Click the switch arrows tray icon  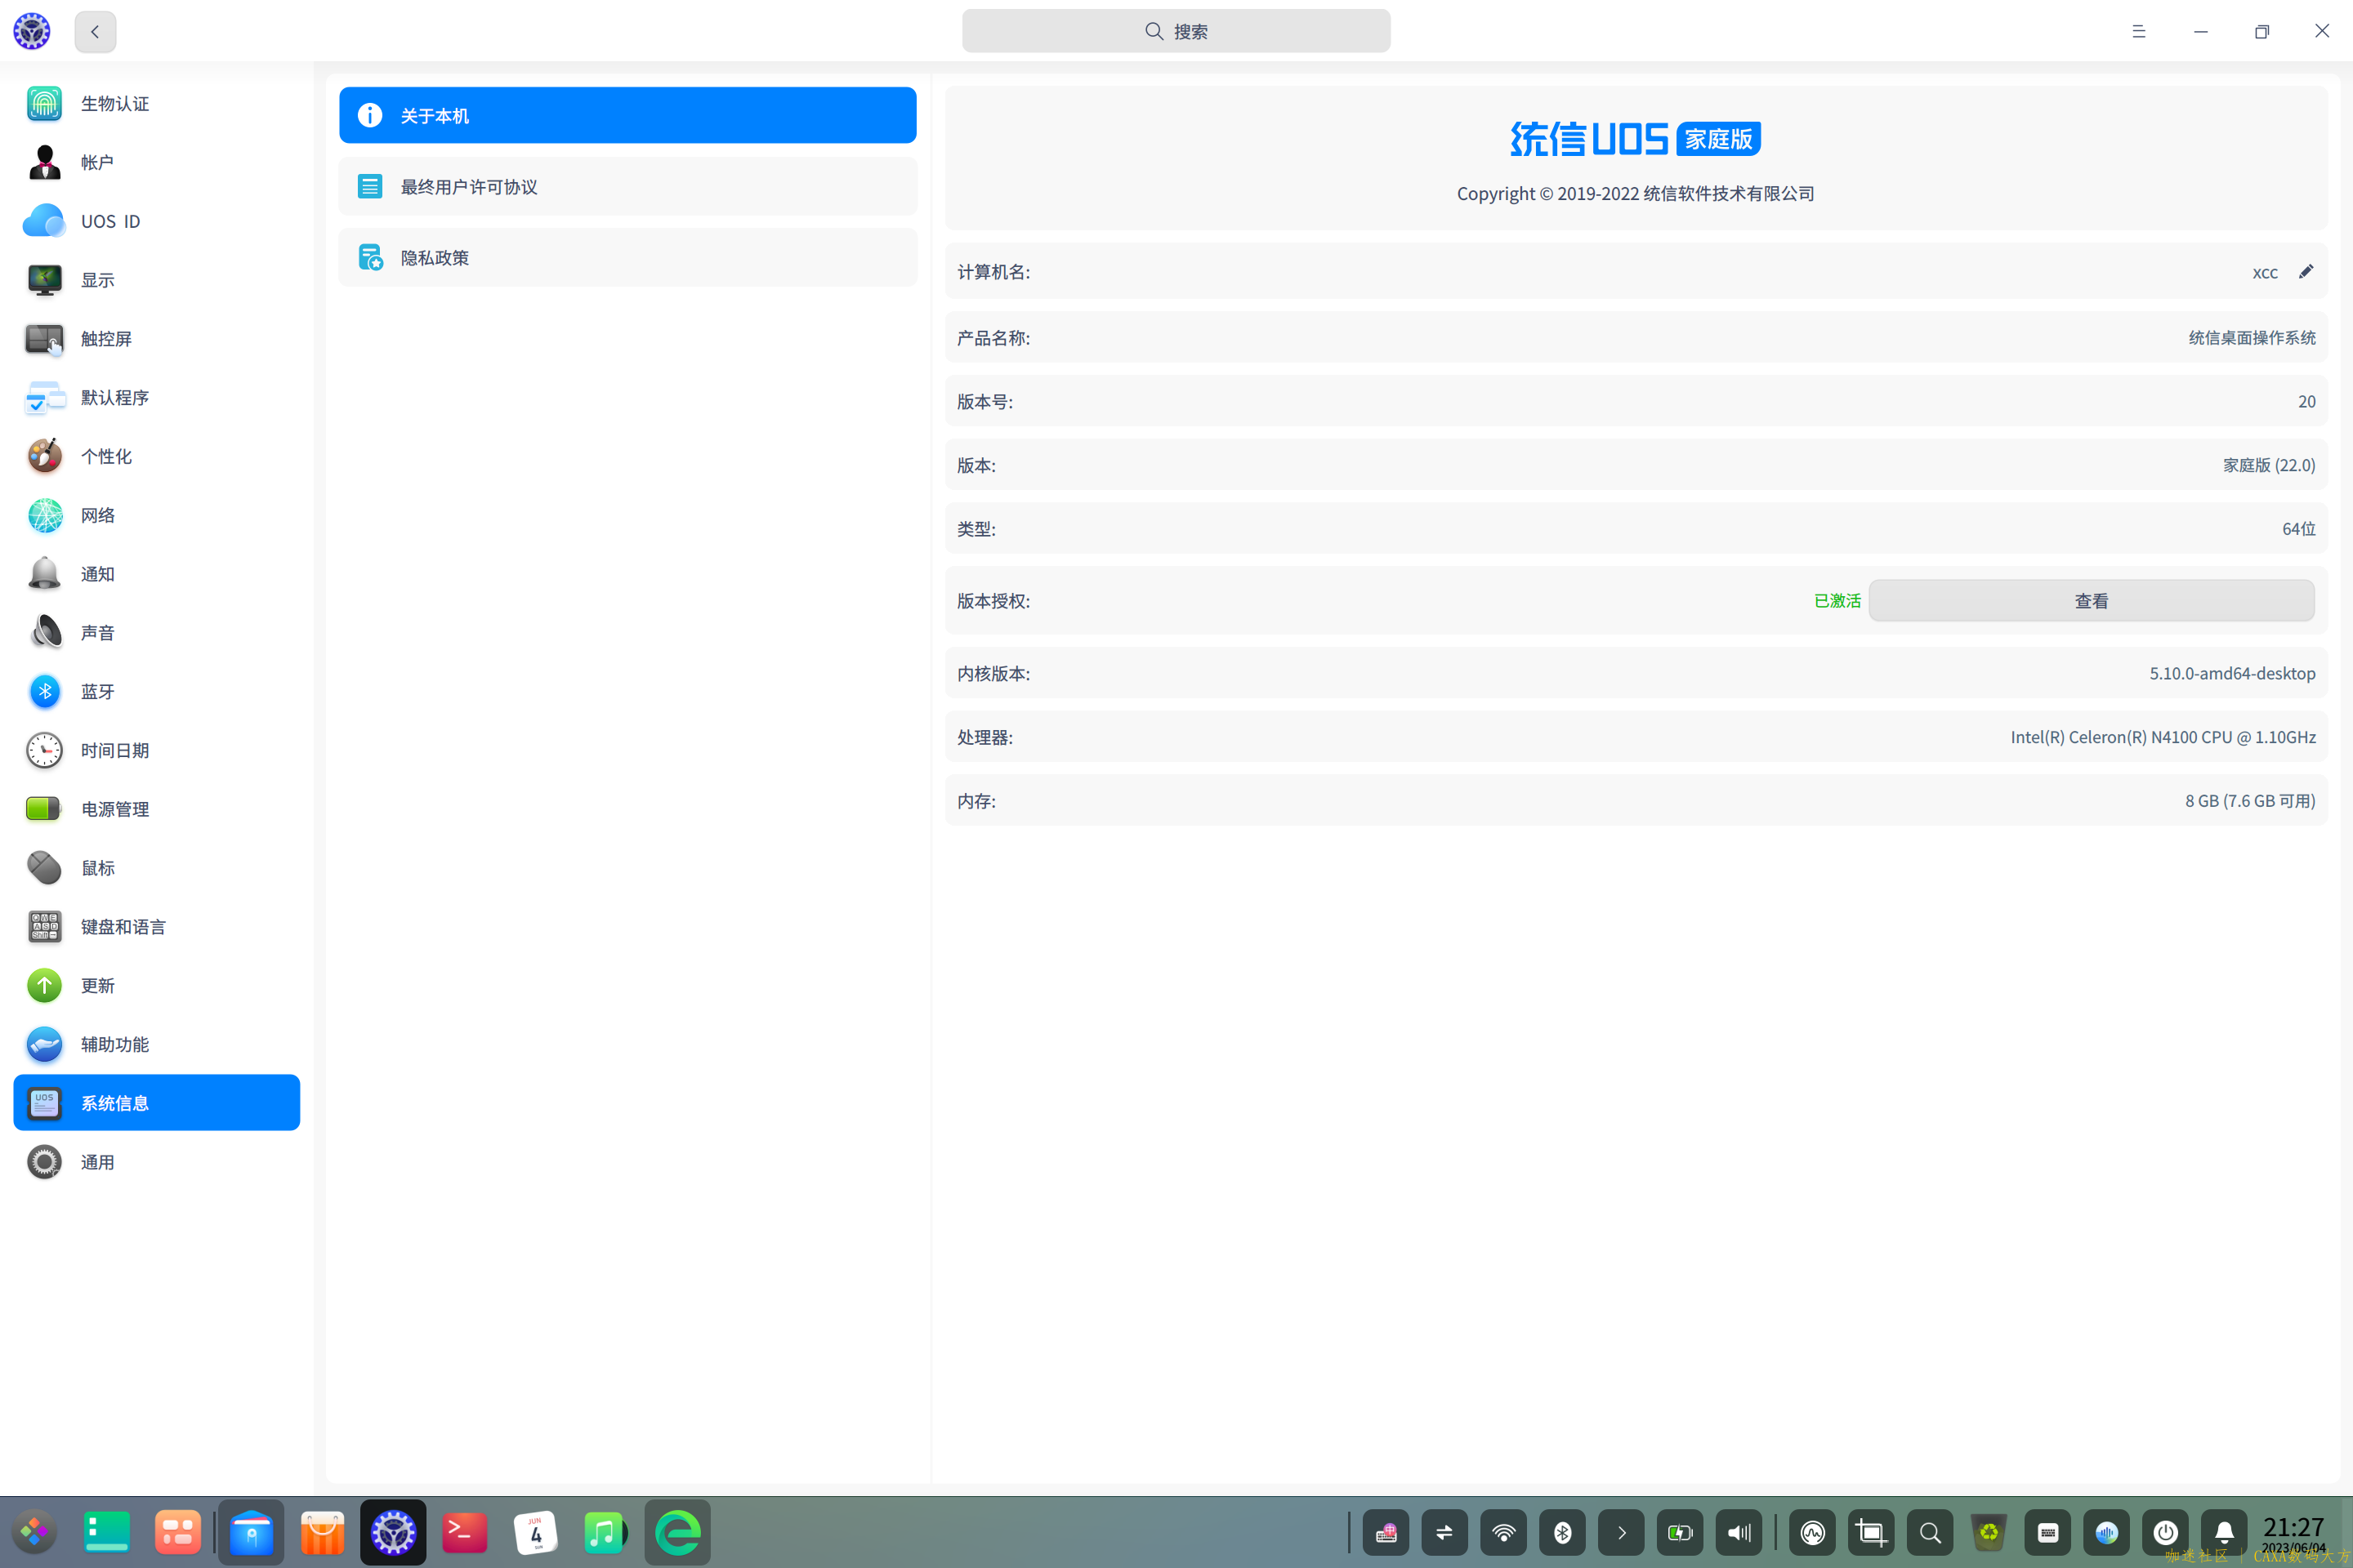coord(1444,1533)
